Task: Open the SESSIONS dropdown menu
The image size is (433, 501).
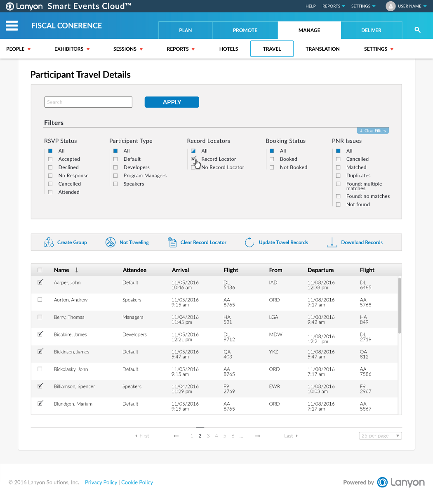Action: 128,49
